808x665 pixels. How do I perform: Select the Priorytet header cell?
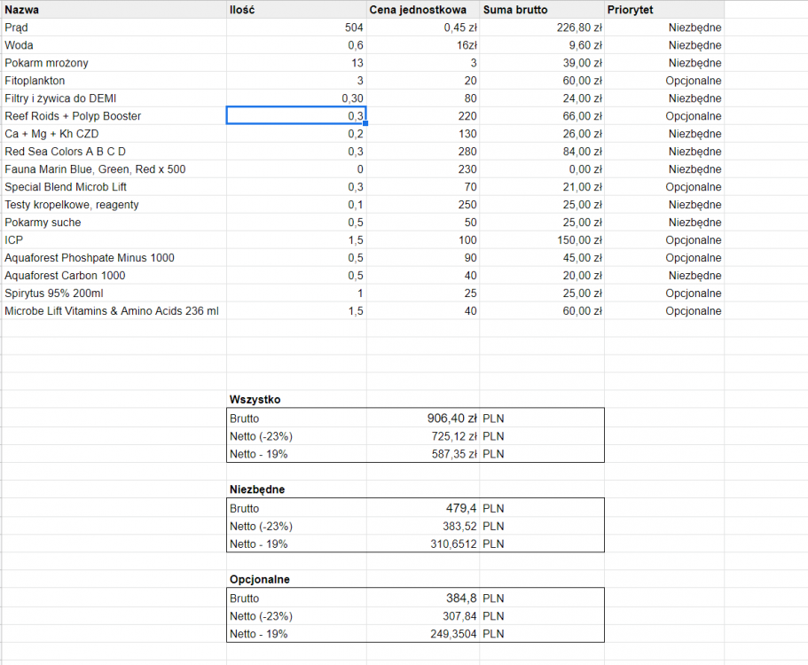[663, 10]
